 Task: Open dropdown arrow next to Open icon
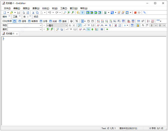(15, 13)
